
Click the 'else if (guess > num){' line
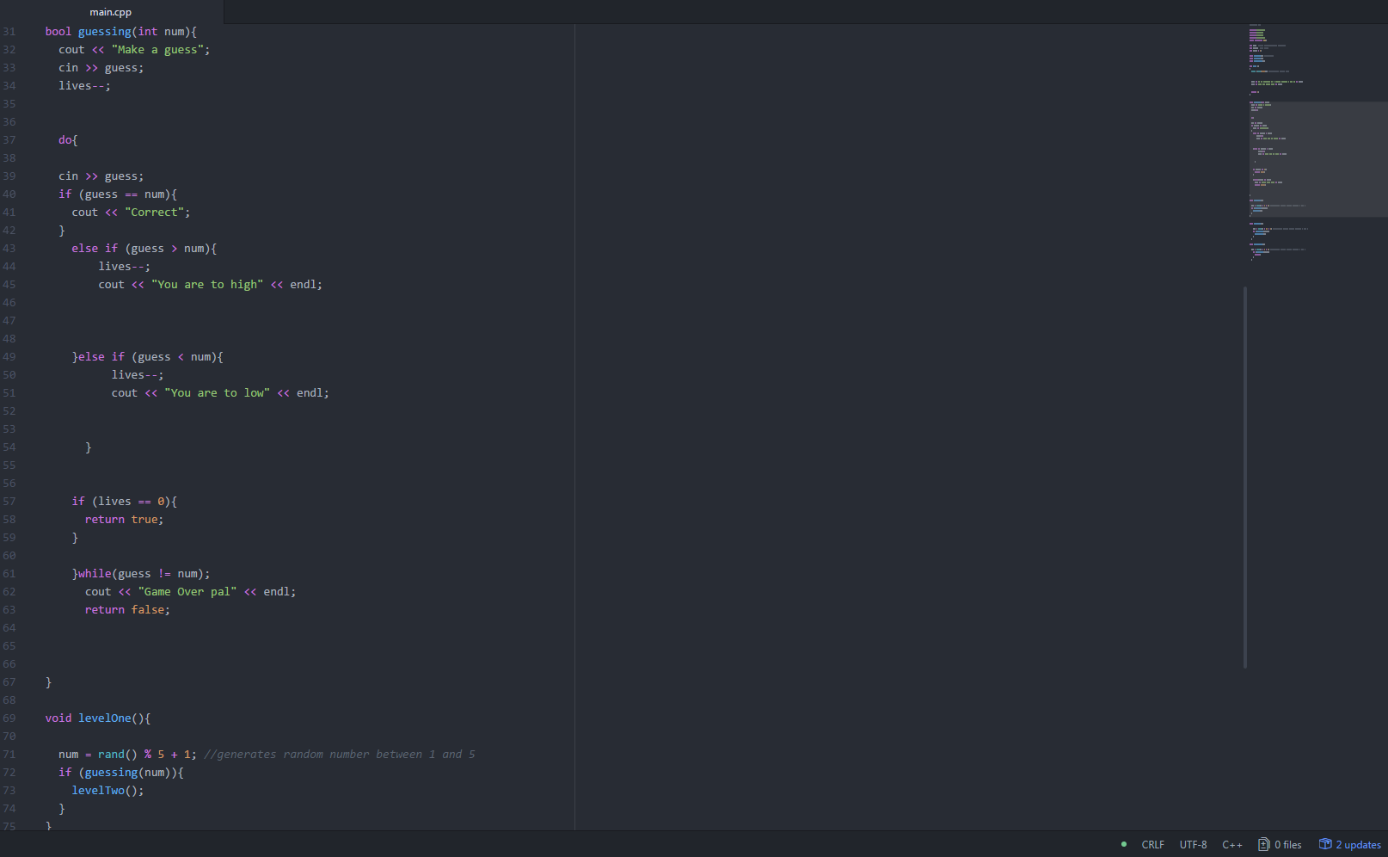click(144, 249)
